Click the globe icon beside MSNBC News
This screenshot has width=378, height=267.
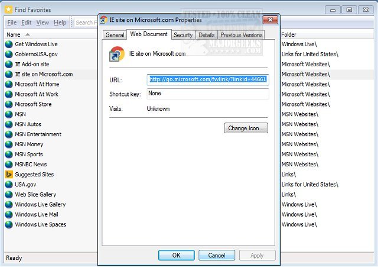coord(9,165)
